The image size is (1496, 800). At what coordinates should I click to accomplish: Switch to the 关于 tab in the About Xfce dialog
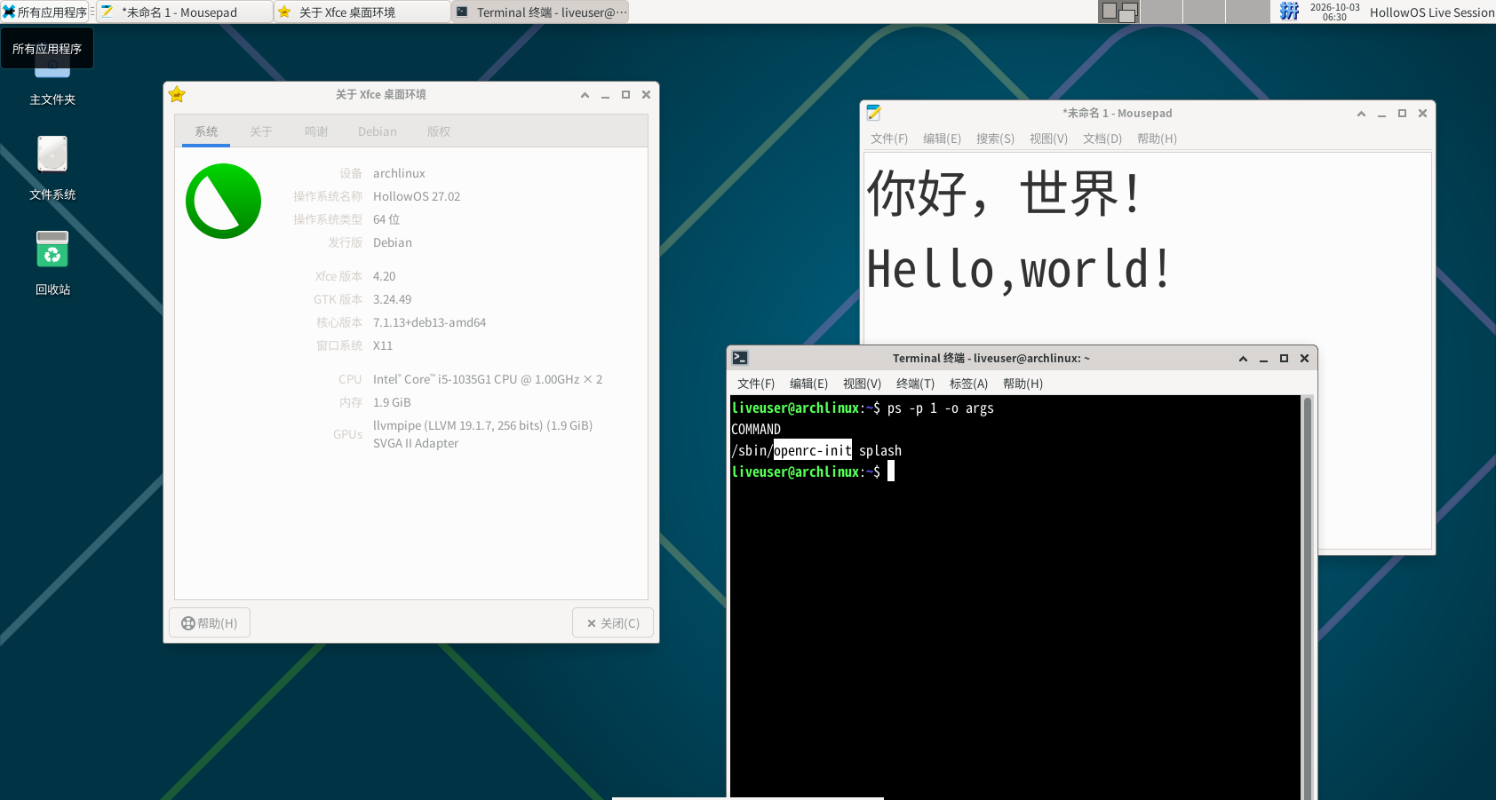[260, 131]
